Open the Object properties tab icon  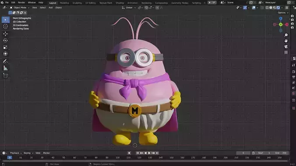pyautogui.click(x=294, y=100)
